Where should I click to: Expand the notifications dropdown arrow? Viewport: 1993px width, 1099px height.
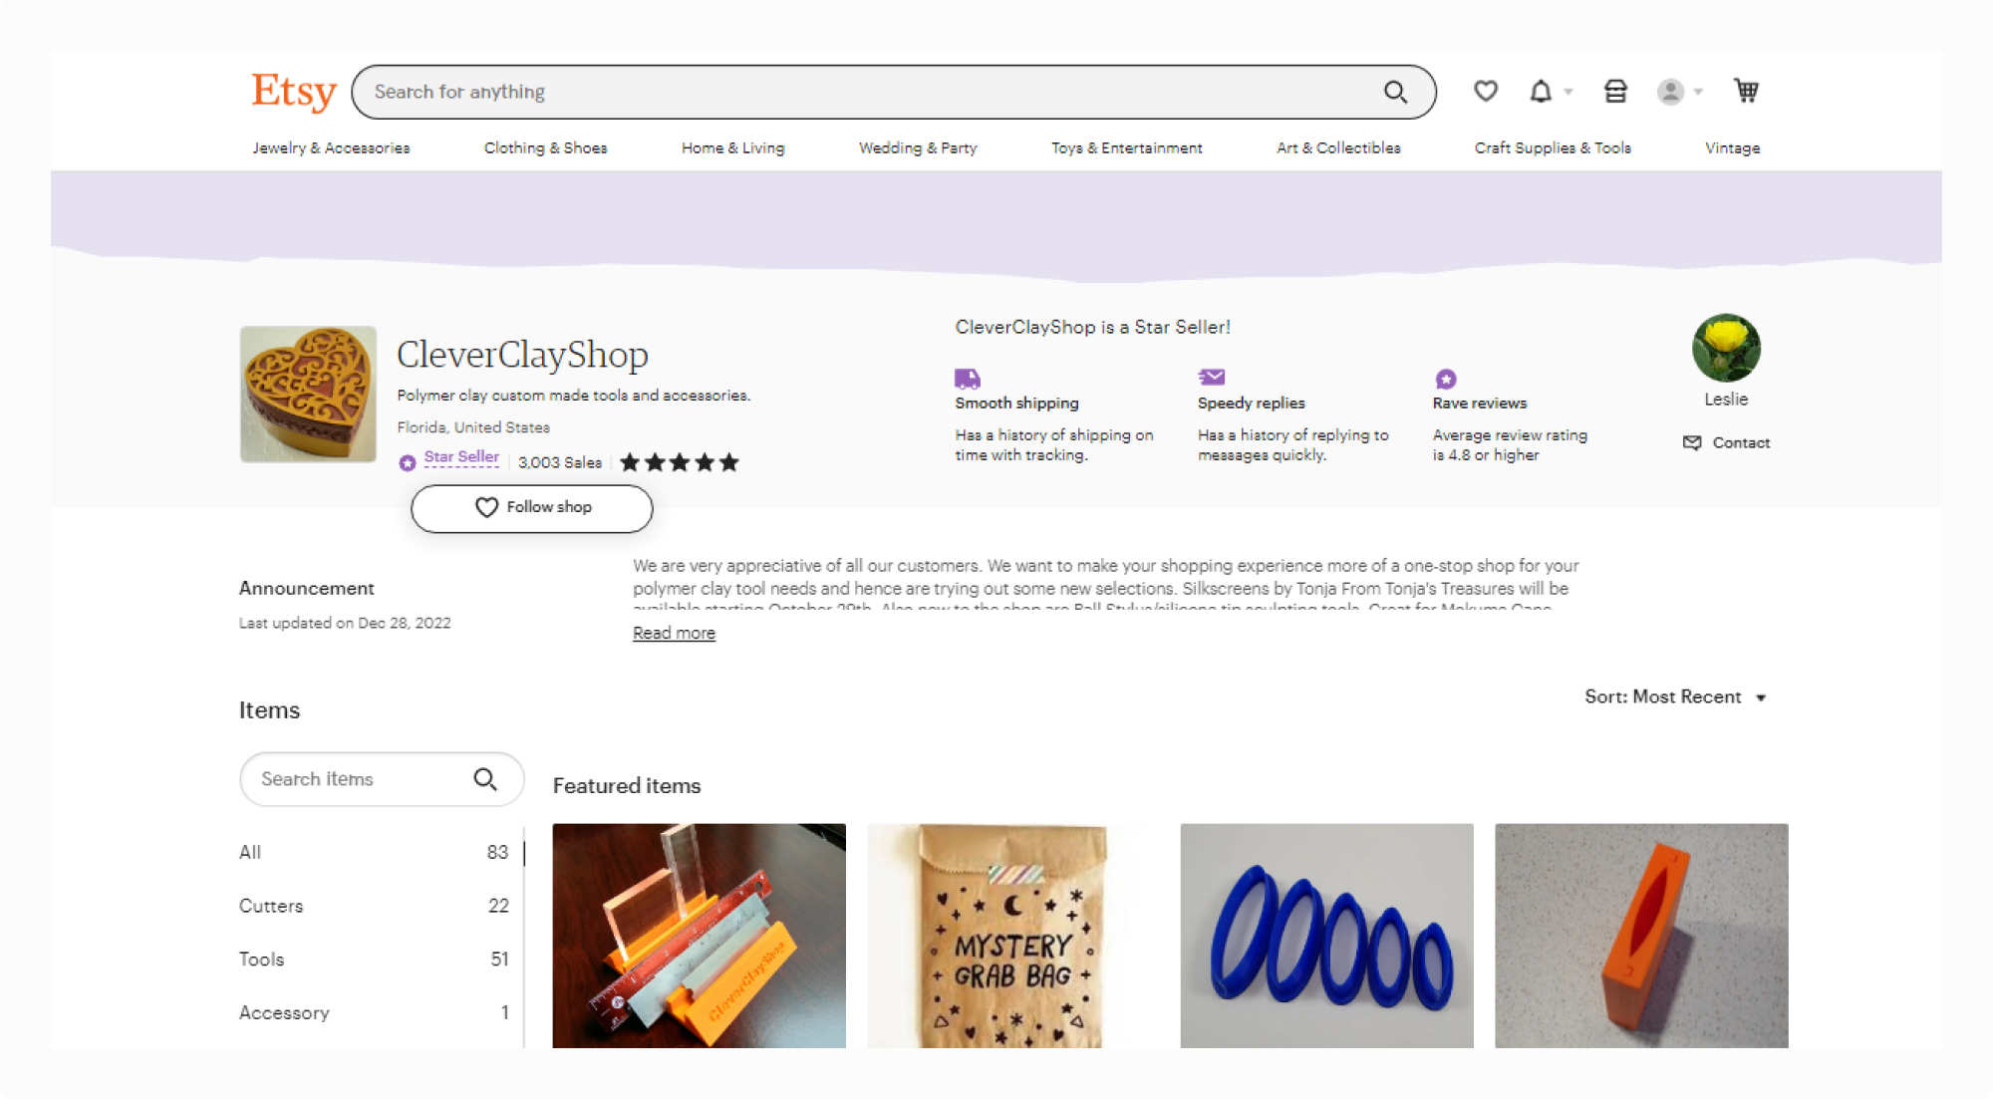[x=1568, y=92]
